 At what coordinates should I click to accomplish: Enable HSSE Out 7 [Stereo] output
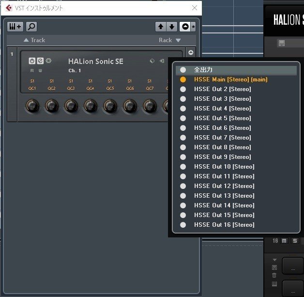236,138
